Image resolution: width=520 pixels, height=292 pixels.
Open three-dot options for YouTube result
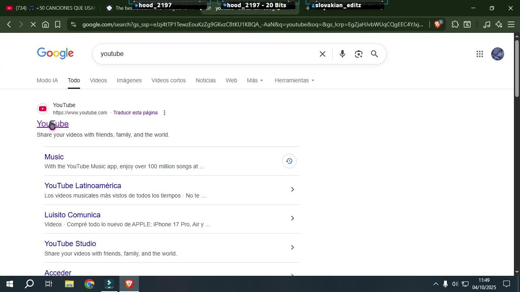[165, 113]
